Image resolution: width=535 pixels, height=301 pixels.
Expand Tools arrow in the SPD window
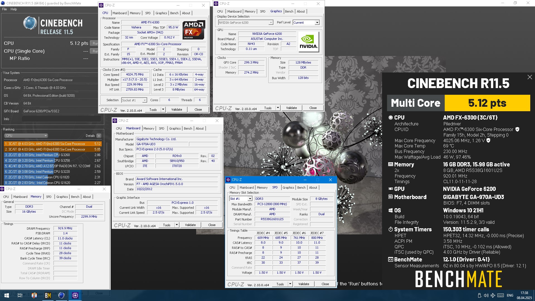coord(290,284)
